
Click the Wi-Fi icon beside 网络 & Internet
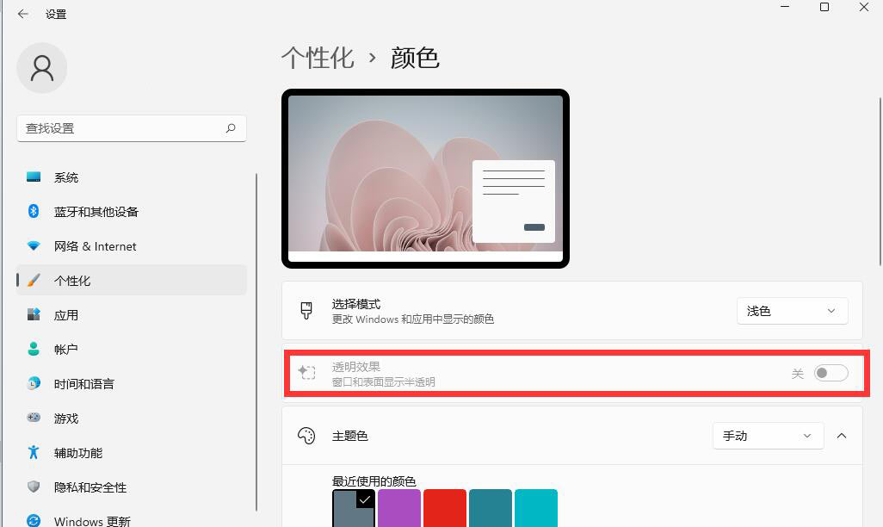(34, 246)
